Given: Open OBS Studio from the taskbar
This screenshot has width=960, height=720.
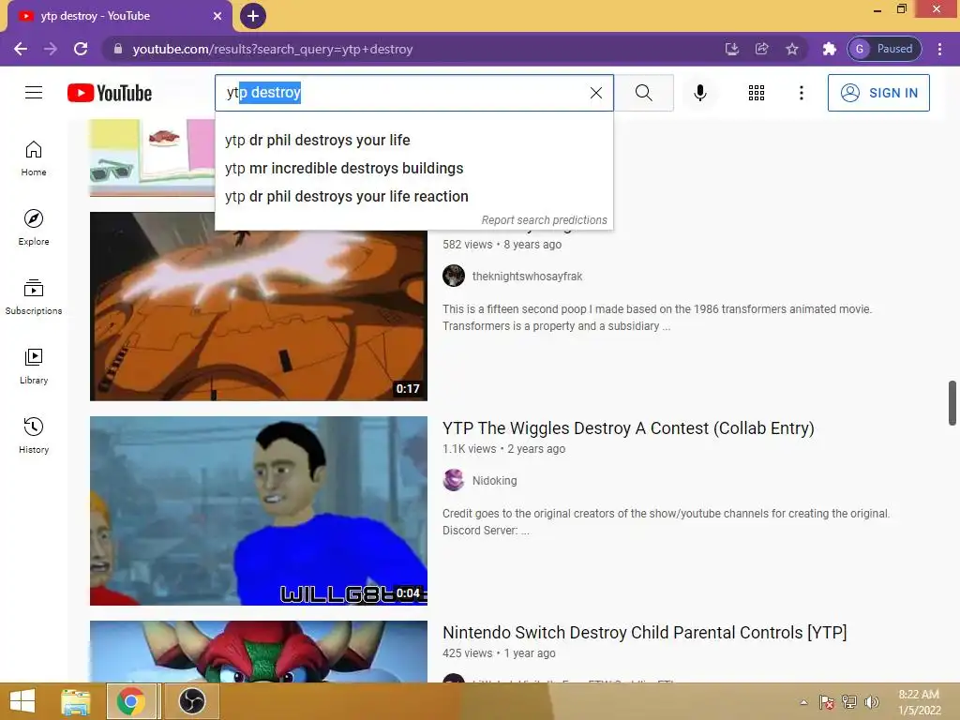Looking at the screenshot, I should pos(192,701).
